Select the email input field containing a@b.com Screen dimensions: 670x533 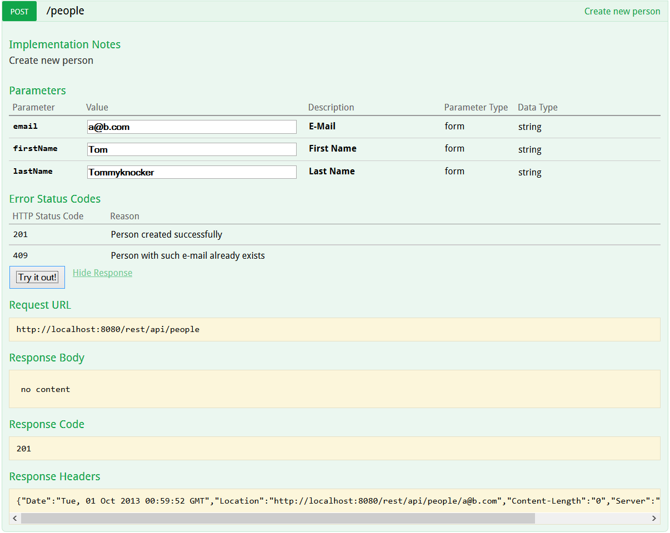(191, 127)
